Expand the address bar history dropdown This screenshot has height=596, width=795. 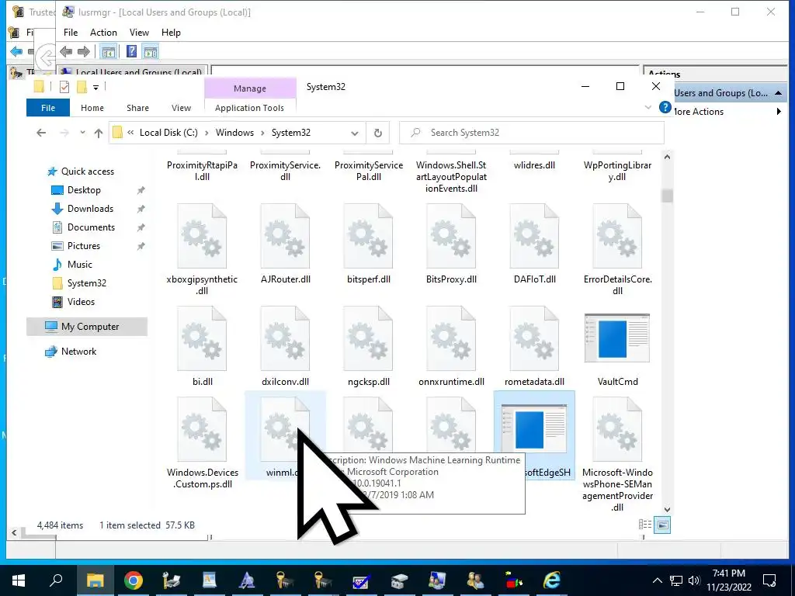pyautogui.click(x=354, y=133)
